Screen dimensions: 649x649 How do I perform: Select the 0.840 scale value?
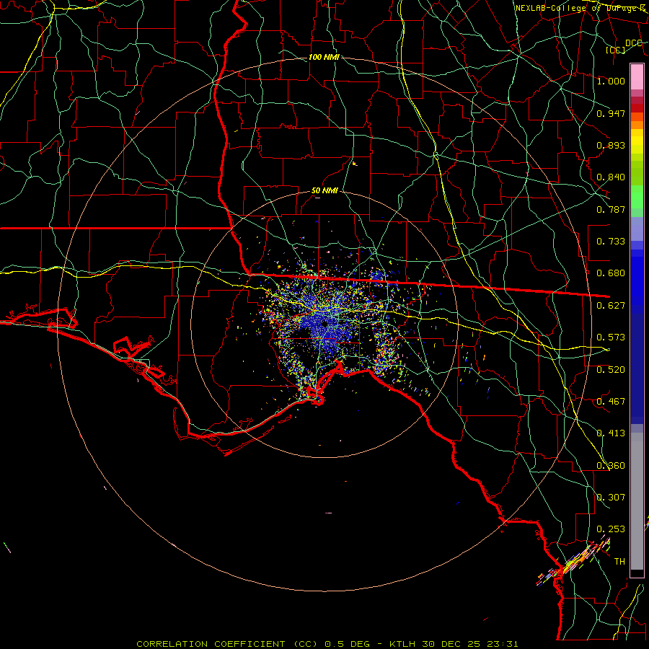(x=611, y=177)
